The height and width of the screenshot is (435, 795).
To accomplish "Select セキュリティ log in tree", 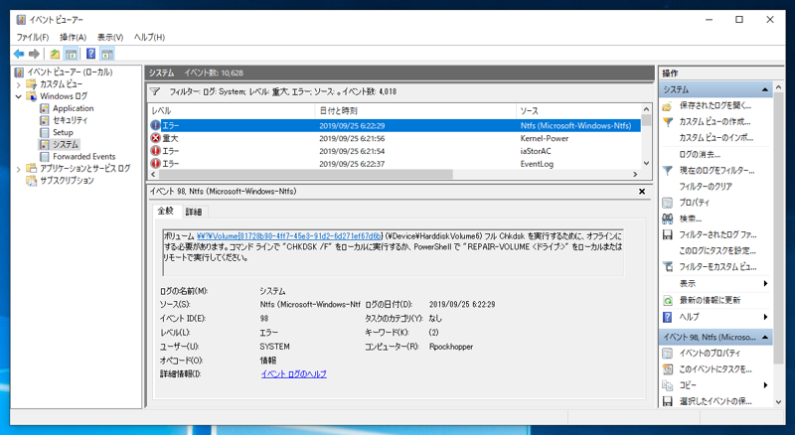I will tap(70, 120).
